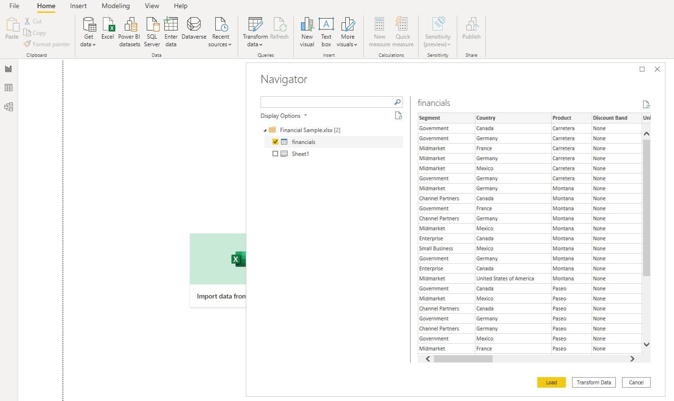
Task: Click the Excel import data card
Action: (x=218, y=270)
